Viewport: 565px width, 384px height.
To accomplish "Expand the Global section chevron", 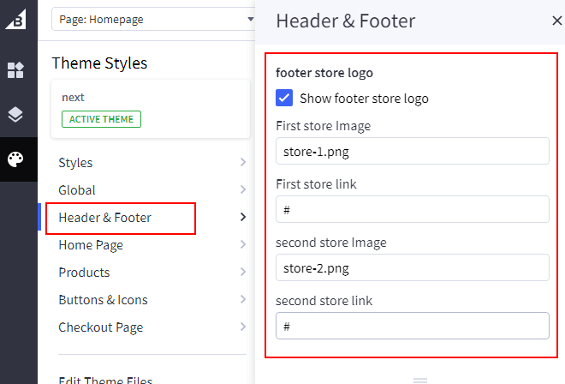I will pos(243,190).
